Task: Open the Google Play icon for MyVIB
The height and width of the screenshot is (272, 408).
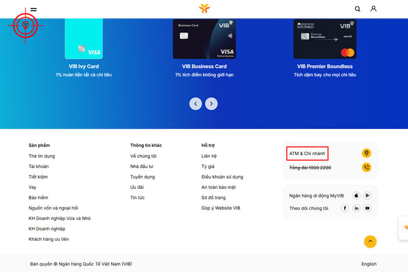Action: 367,195
